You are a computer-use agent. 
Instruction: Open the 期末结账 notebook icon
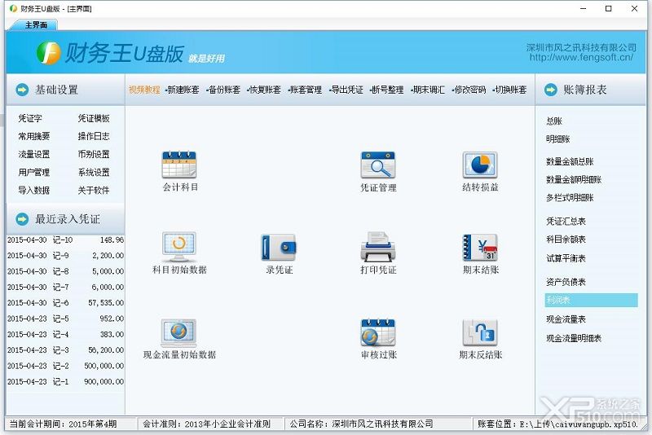click(x=480, y=248)
